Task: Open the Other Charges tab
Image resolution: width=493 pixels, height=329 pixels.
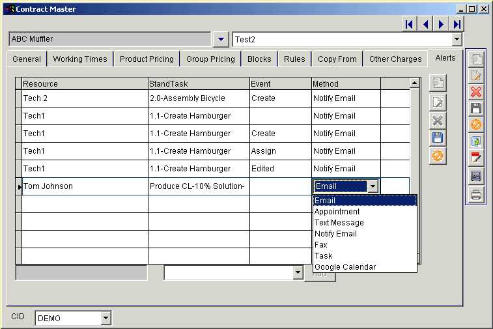Action: (395, 59)
